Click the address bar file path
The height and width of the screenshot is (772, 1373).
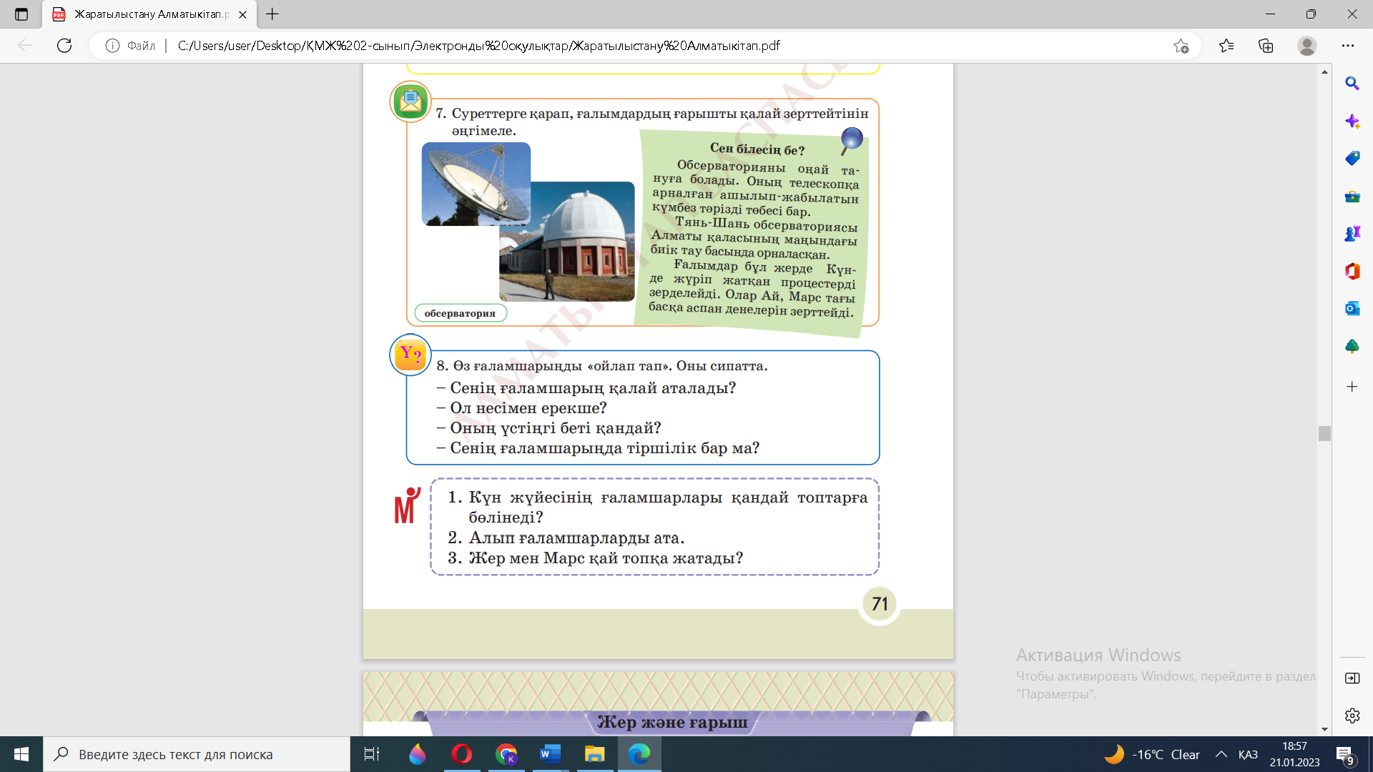point(479,46)
